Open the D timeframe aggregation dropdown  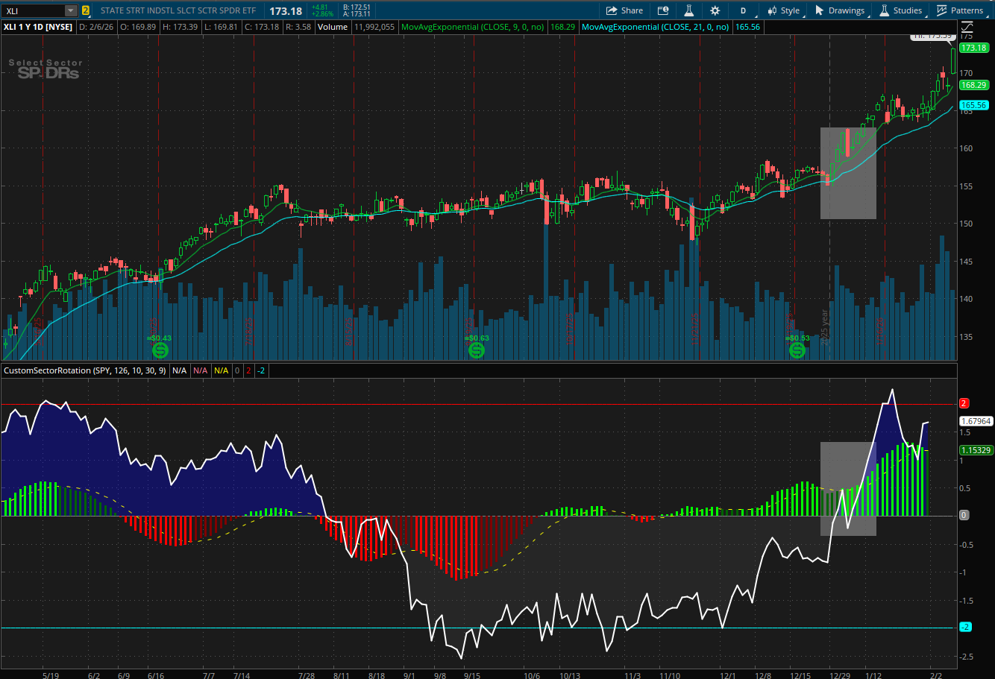[743, 10]
